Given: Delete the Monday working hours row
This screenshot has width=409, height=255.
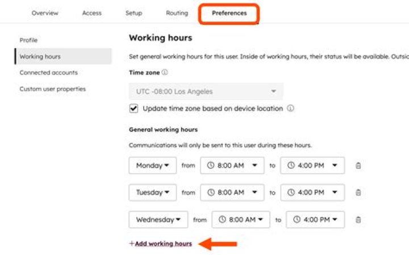Looking at the screenshot, I should click(358, 165).
